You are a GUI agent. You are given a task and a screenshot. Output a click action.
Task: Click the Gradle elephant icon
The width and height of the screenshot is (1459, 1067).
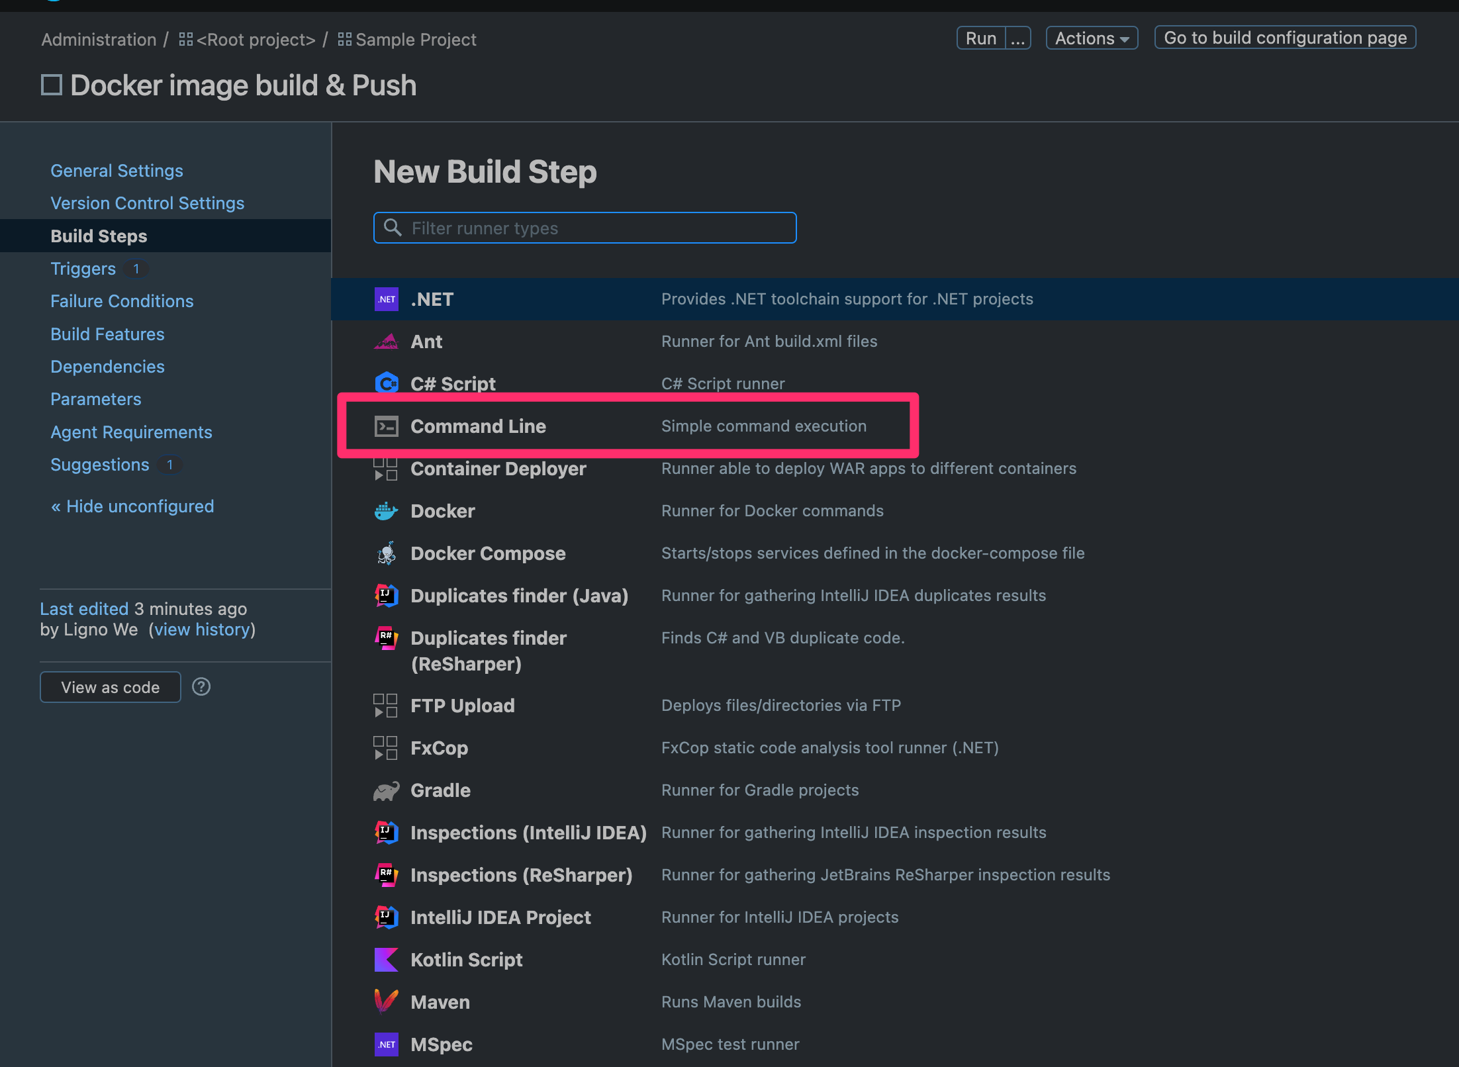(x=386, y=790)
